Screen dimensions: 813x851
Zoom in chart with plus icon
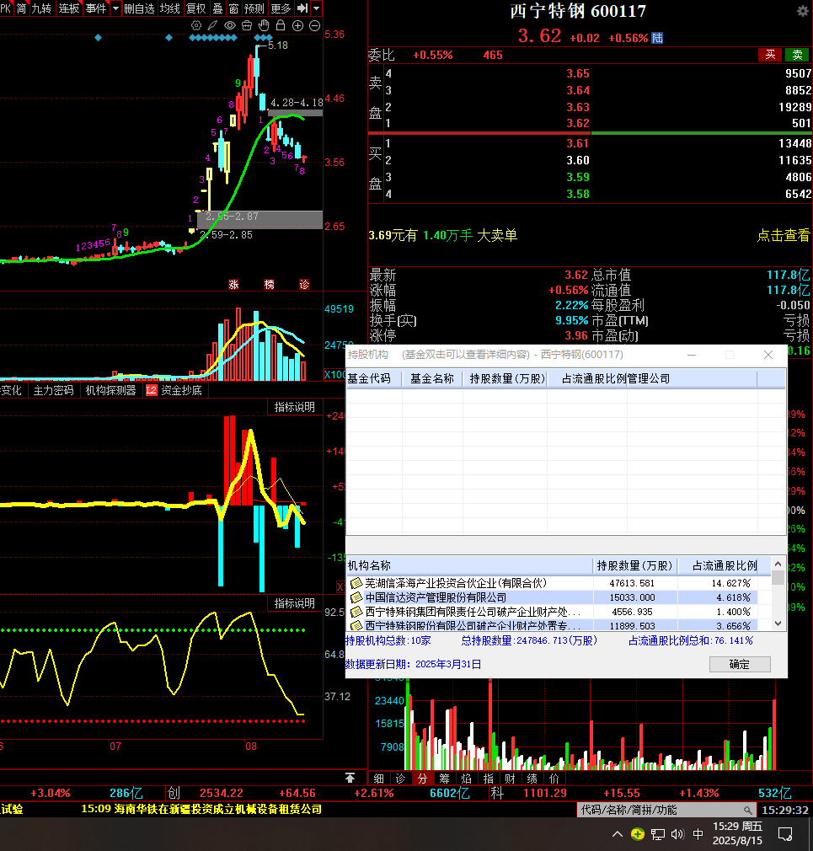pyautogui.click(x=297, y=25)
